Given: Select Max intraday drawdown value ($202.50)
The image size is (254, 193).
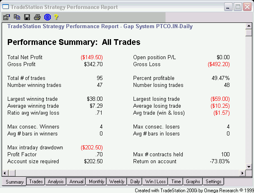Looking at the screenshot, I should coord(92,147).
